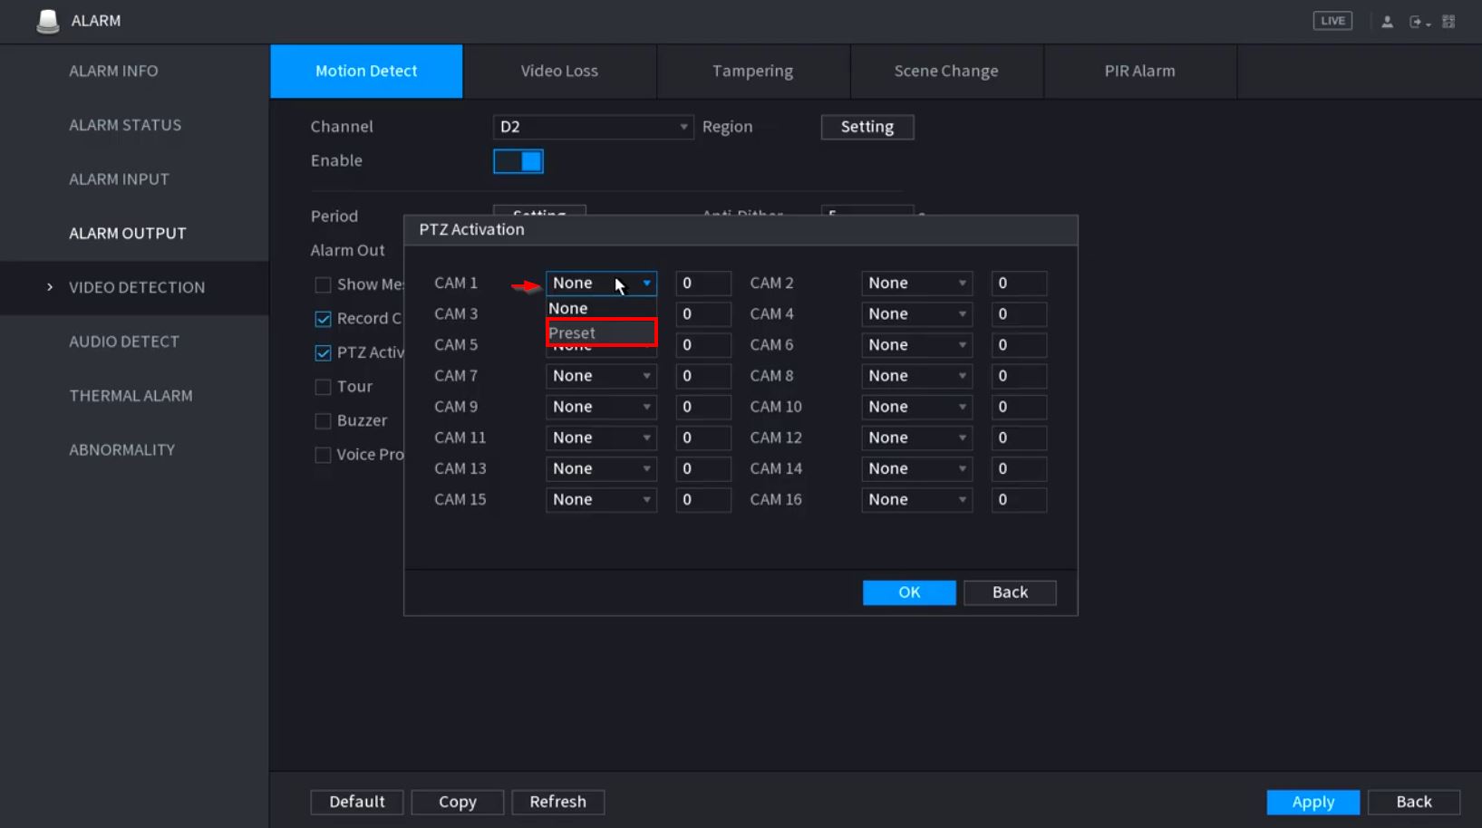Enable the Tour checkbox
This screenshot has width=1482, height=828.
coord(323,388)
